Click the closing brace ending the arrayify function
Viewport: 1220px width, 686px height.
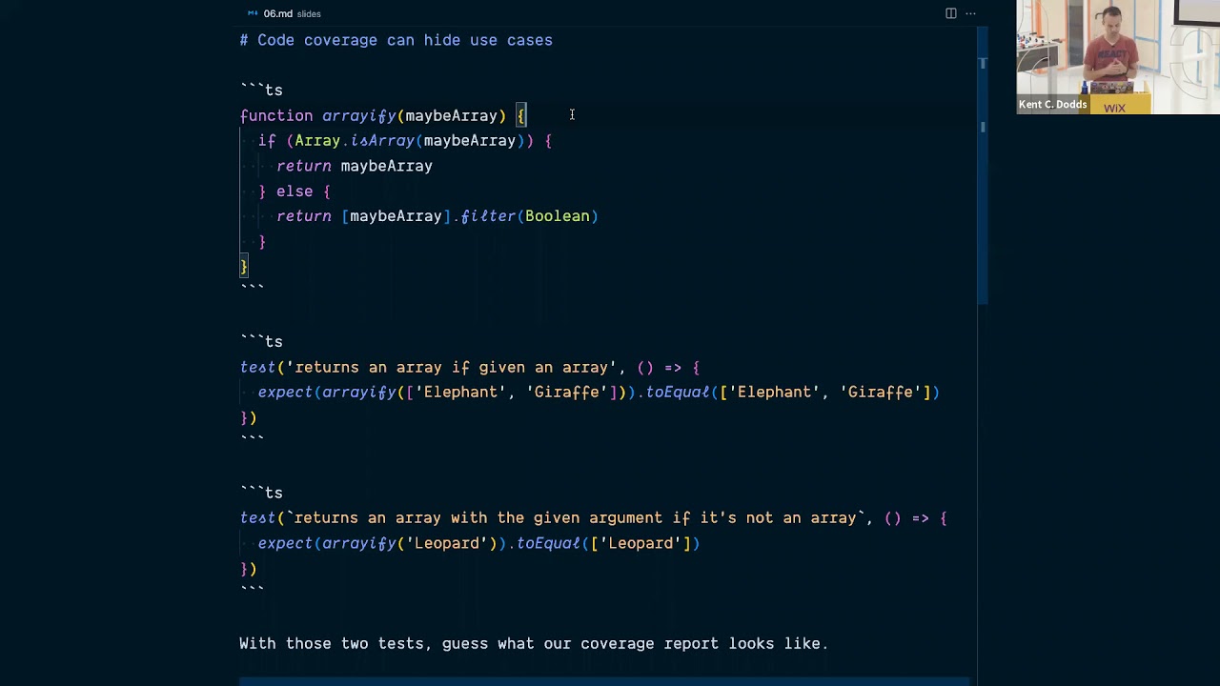click(x=244, y=267)
